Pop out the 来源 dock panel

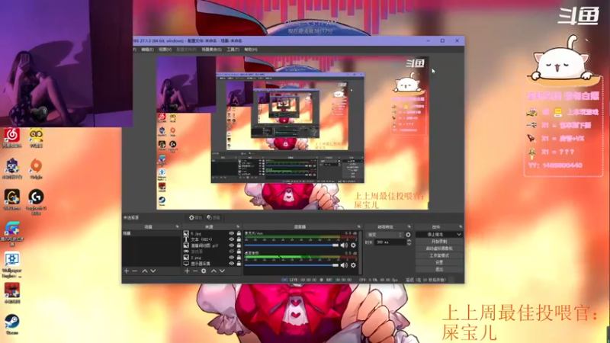point(238,226)
